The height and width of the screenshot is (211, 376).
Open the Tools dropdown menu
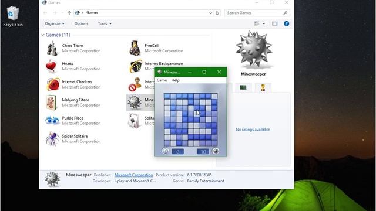(105, 23)
